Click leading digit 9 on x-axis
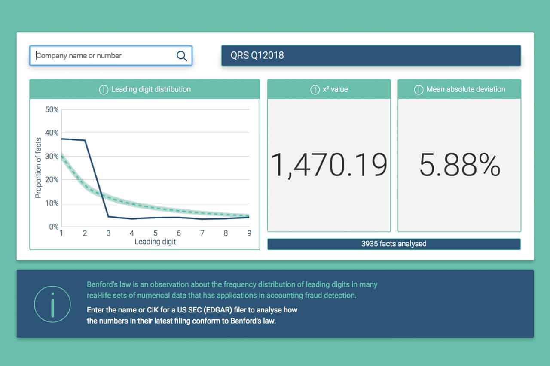550x366 pixels. 249,233
